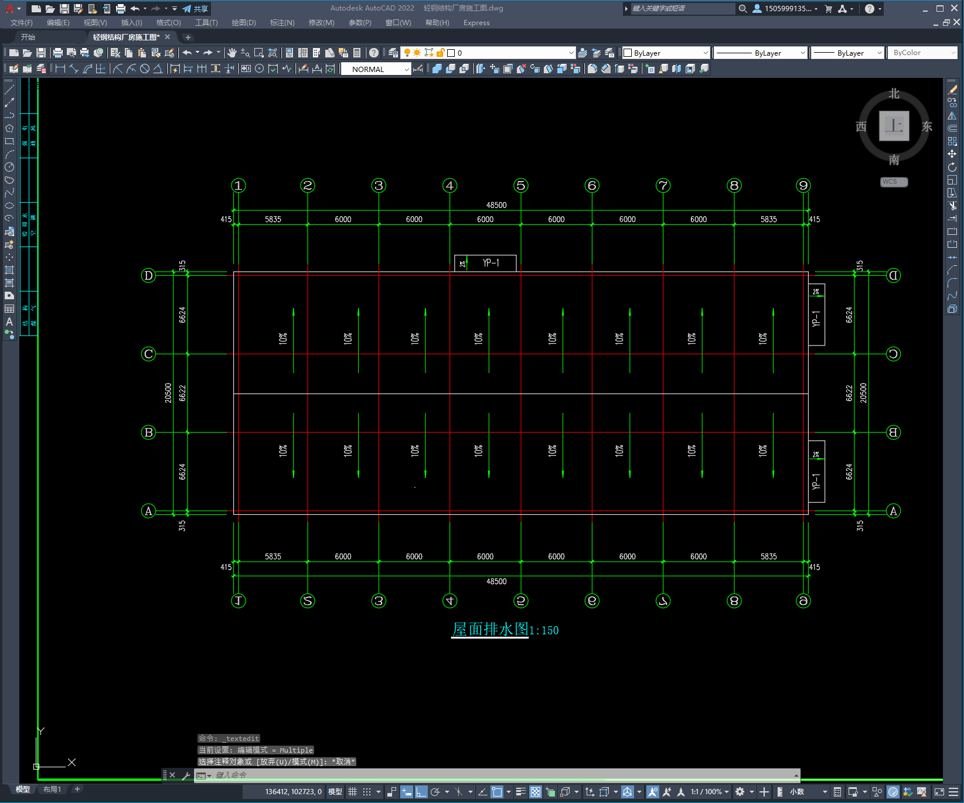Select the Rotate tool in modify toolbar
This screenshot has width=964, height=803.
(x=952, y=167)
